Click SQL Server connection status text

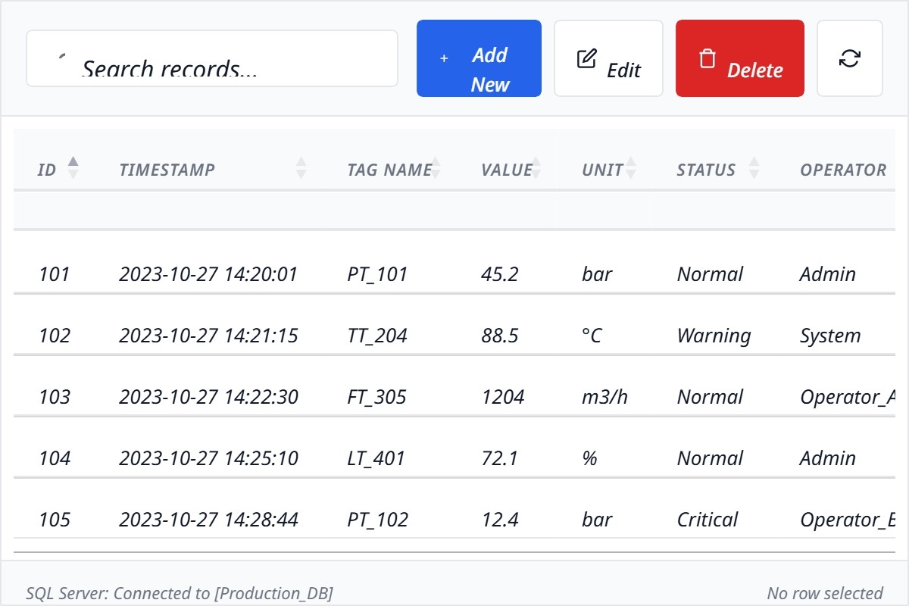pyautogui.click(x=180, y=593)
